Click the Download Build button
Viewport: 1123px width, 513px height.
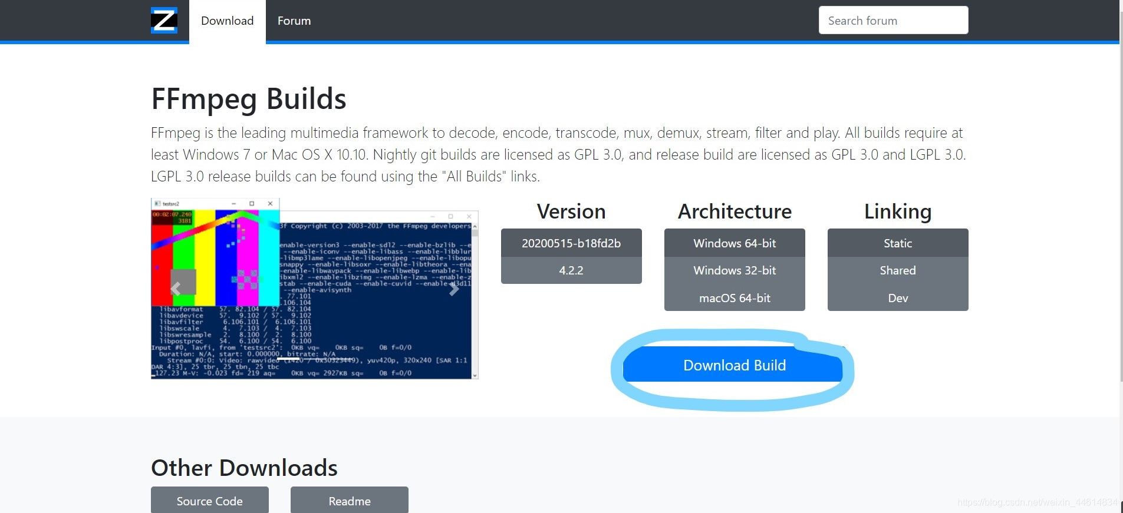[735, 365]
